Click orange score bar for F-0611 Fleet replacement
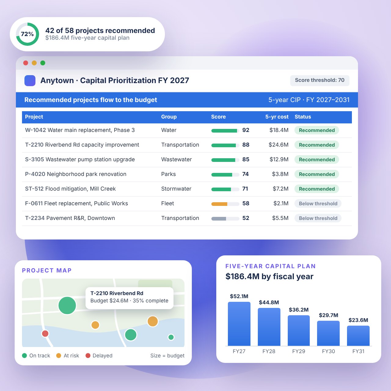Screen dimensions: 391x391 coord(225,204)
